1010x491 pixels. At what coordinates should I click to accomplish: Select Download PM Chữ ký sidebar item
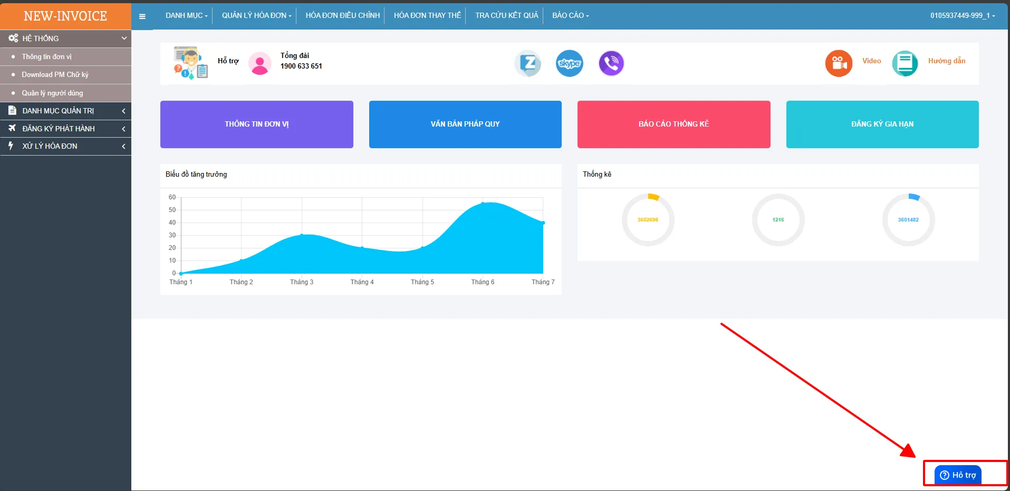click(65, 74)
